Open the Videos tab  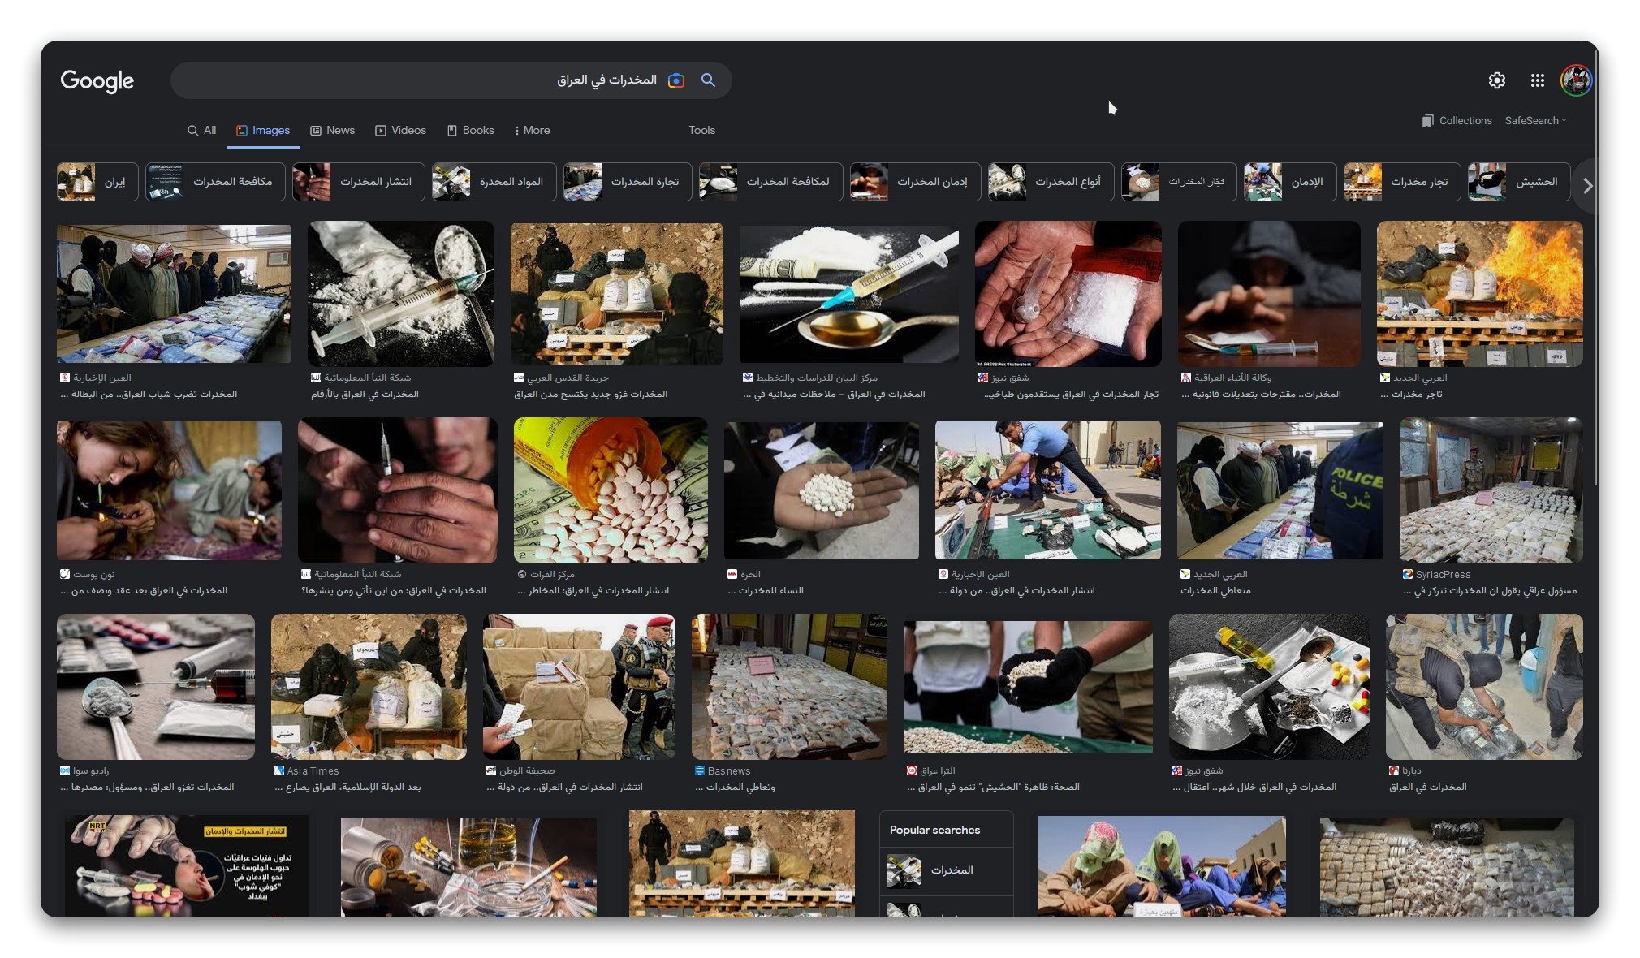tap(400, 130)
